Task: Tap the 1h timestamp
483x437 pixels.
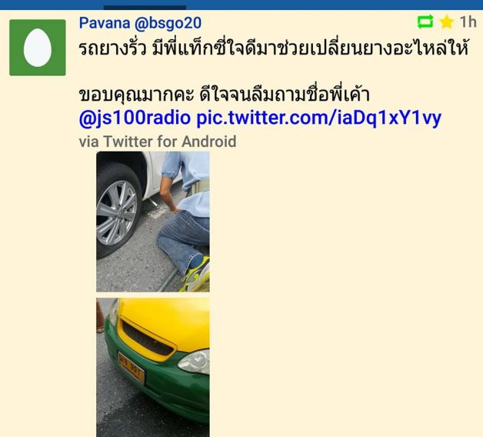Action: point(468,22)
